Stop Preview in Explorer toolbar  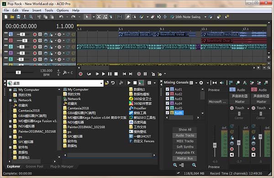[135, 83]
